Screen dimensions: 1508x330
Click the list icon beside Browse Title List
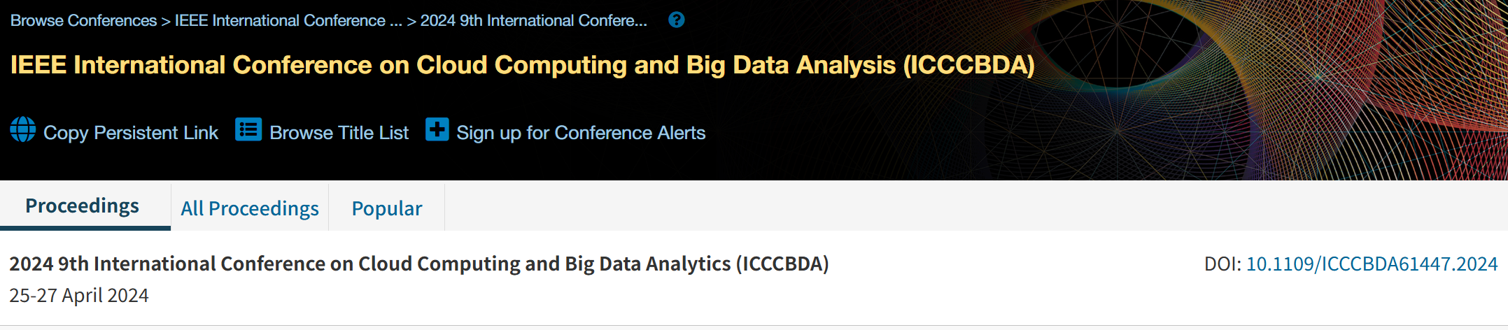(248, 129)
